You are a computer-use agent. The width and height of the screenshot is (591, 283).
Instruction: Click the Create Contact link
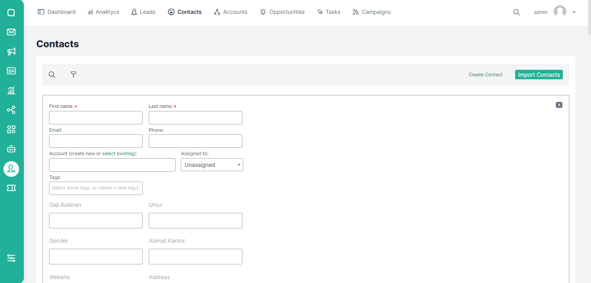pos(485,75)
